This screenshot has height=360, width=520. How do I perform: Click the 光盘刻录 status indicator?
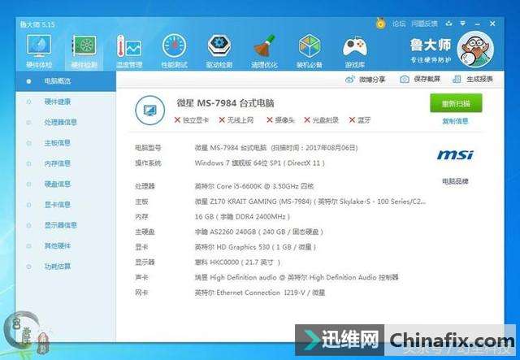click(322, 120)
